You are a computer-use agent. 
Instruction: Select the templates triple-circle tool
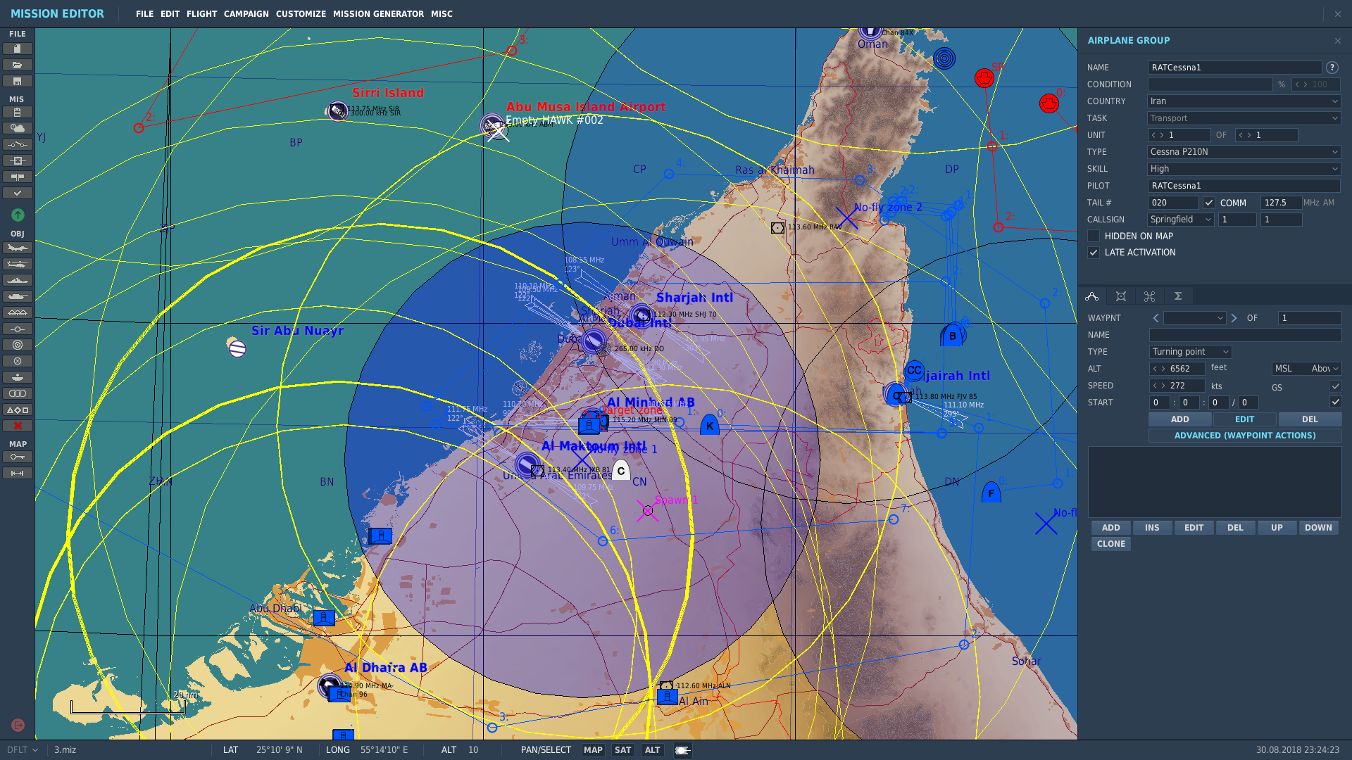[x=18, y=393]
